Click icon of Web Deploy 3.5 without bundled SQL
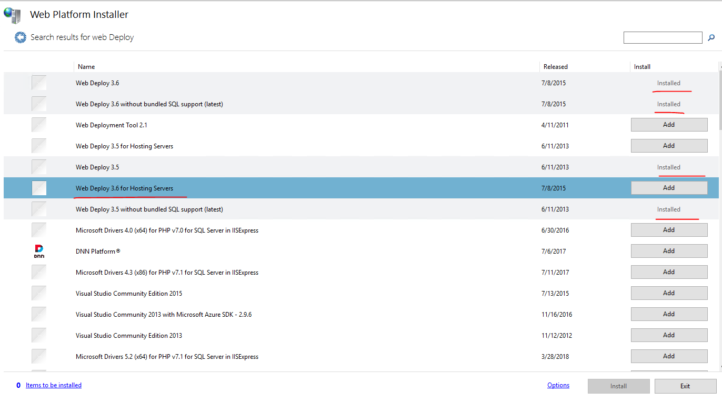 coord(39,209)
